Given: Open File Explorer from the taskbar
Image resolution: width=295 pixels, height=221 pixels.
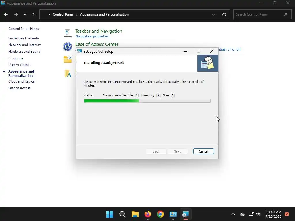Looking at the screenshot, I should click(x=135, y=214).
